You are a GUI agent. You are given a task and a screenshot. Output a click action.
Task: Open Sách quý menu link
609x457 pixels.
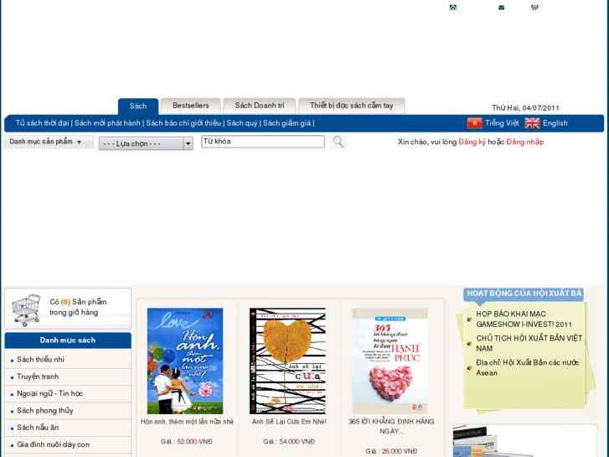[x=242, y=123]
